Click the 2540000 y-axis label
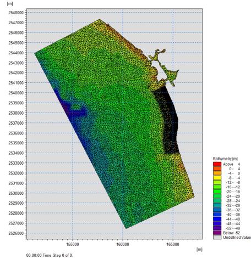The height and width of the screenshot is (258, 251). coord(16,93)
